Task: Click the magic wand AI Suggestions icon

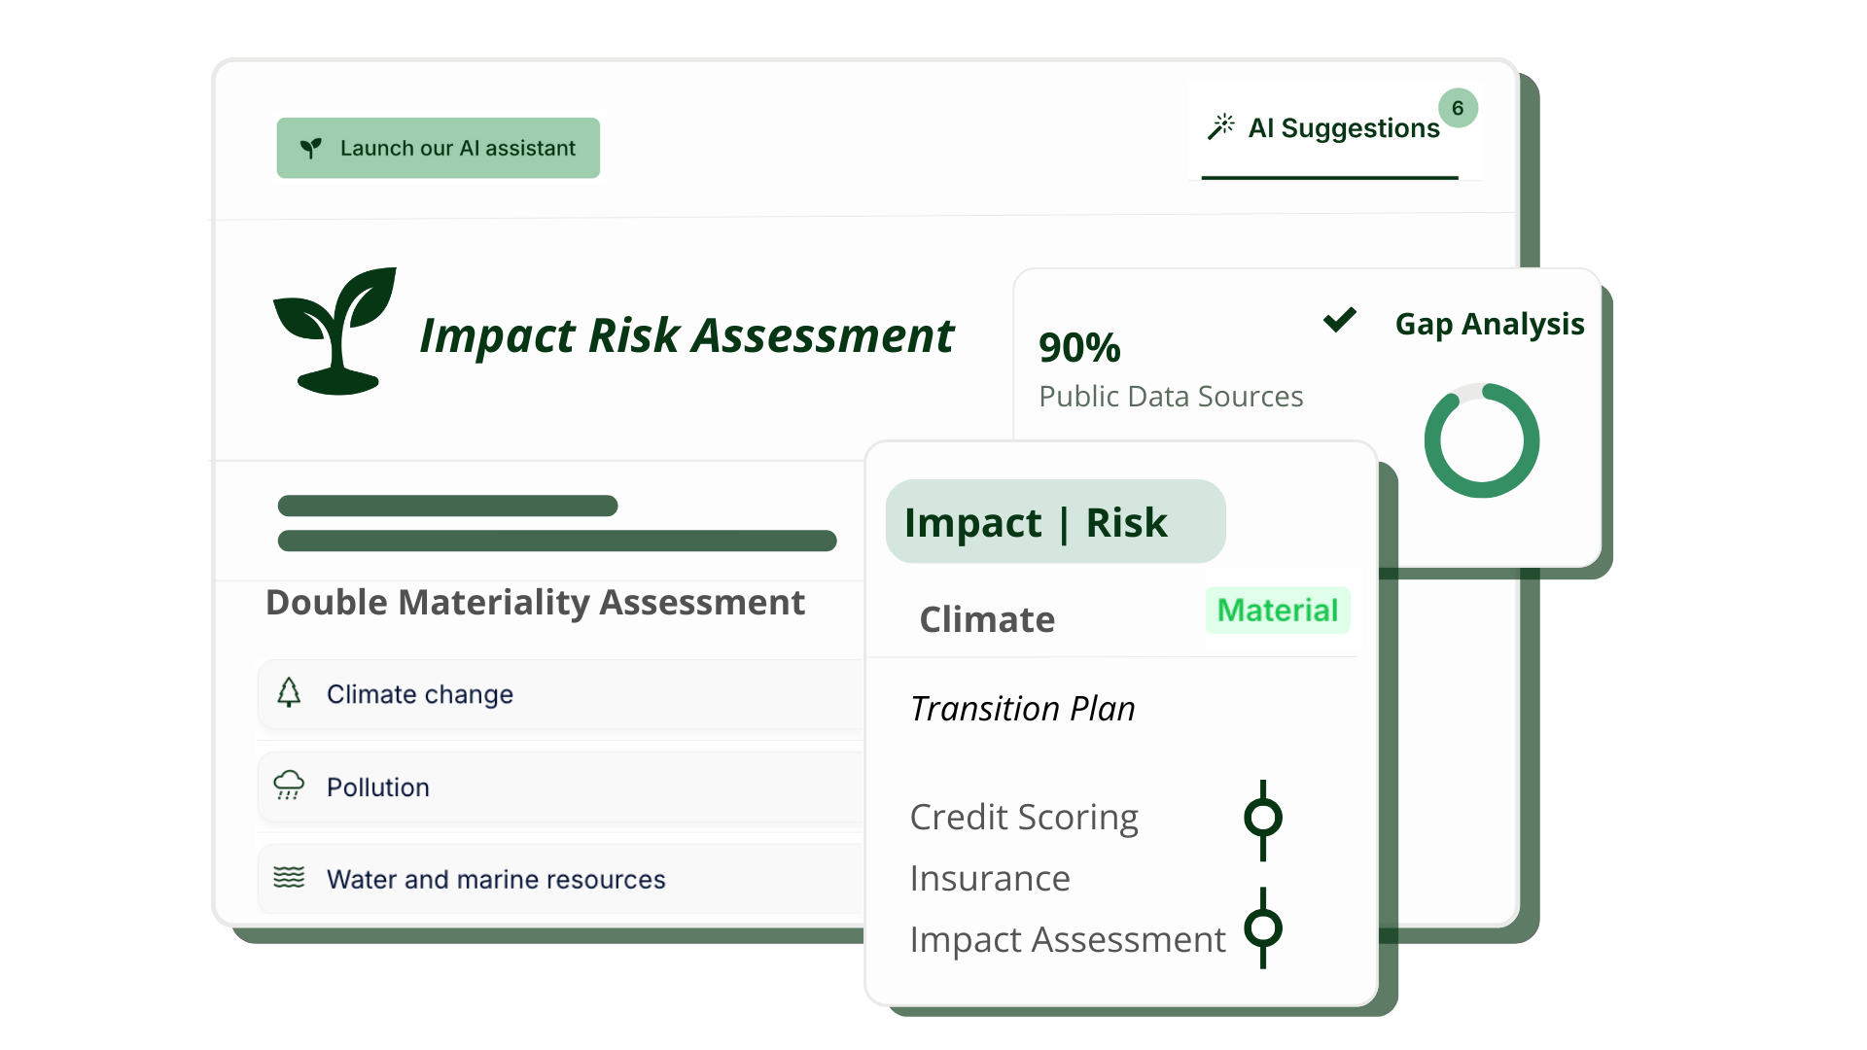Action: click(x=1220, y=127)
